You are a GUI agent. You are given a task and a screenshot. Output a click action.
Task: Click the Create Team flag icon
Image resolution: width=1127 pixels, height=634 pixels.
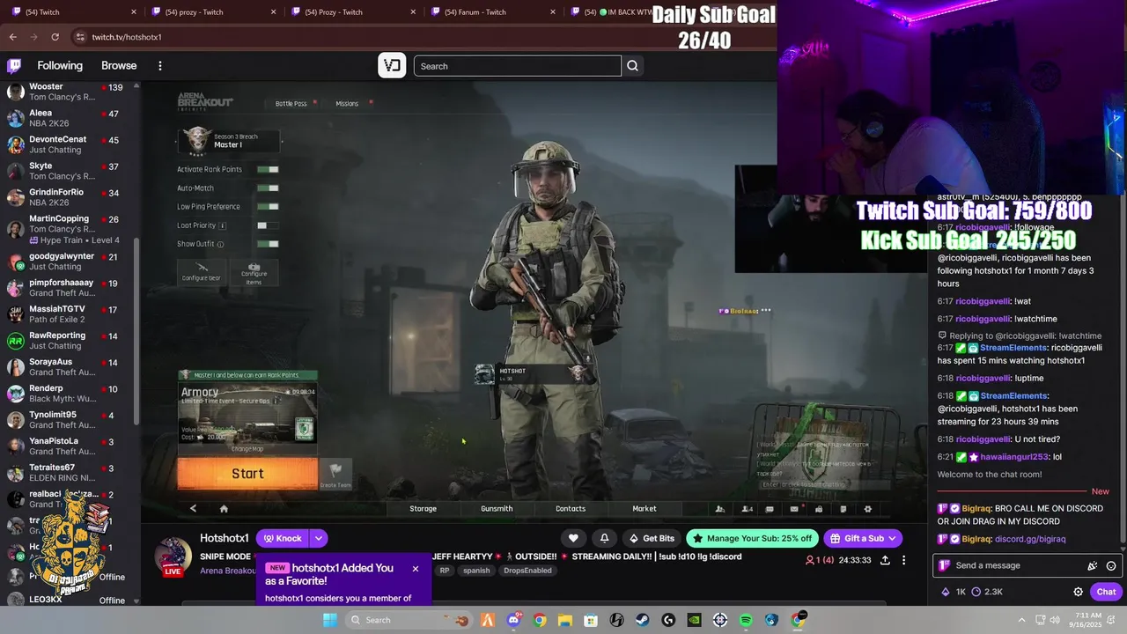pyautogui.click(x=335, y=473)
